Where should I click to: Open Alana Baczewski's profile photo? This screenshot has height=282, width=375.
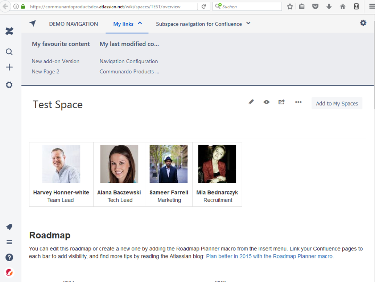119,164
